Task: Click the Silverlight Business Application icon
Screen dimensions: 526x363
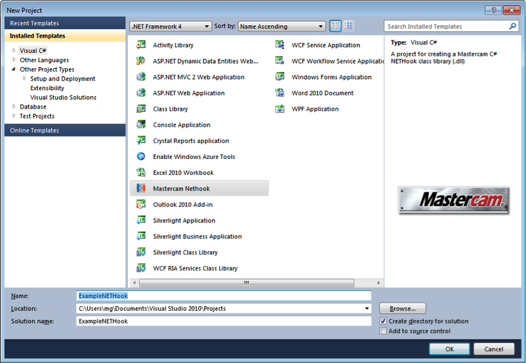Action: [141, 236]
